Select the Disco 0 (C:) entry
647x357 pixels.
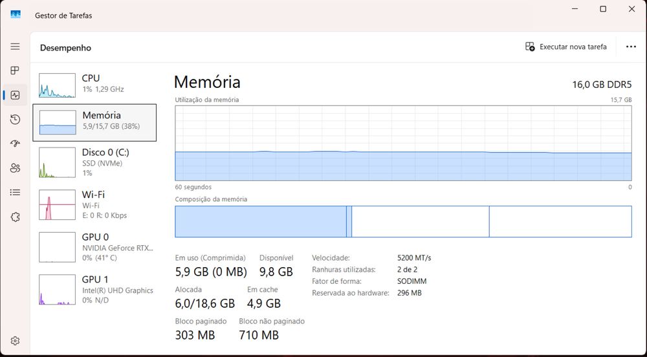(x=94, y=162)
